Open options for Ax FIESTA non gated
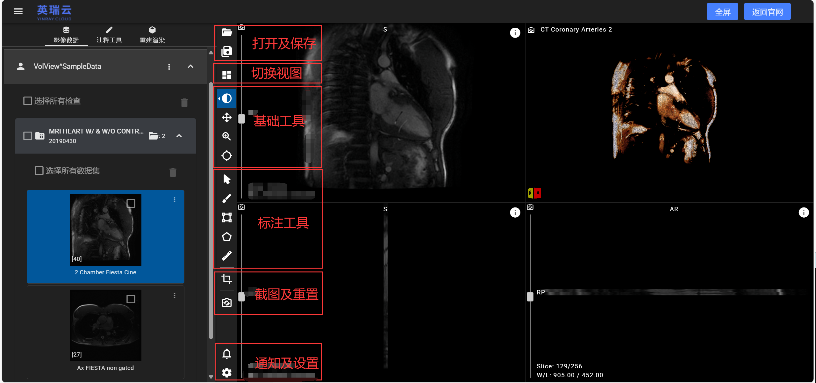This screenshot has width=816, height=383. click(x=174, y=295)
